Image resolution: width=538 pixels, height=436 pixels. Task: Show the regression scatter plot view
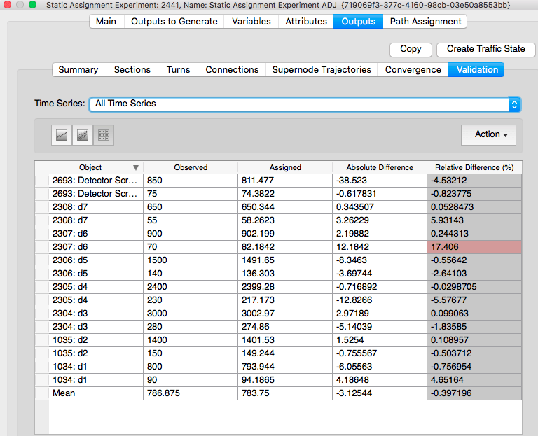coord(83,135)
